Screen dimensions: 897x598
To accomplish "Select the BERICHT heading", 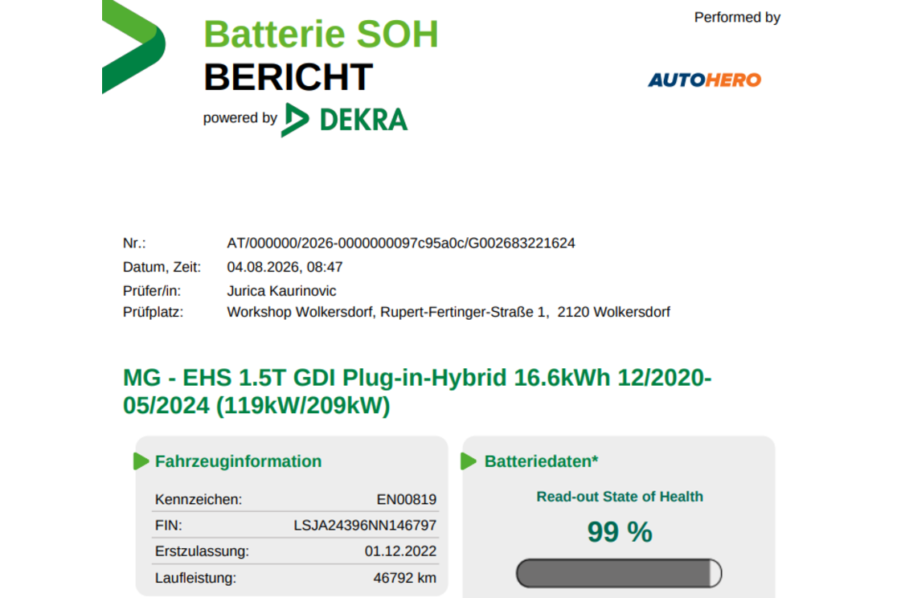I will (289, 77).
